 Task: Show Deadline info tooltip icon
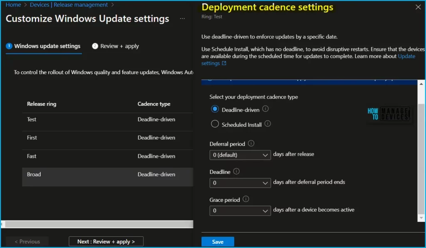(x=236, y=171)
